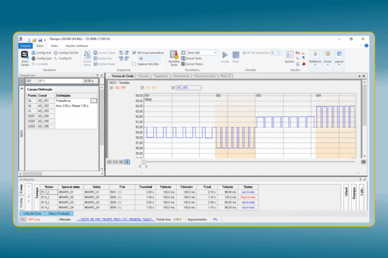Click the waveform timeline slider handle

(144, 162)
